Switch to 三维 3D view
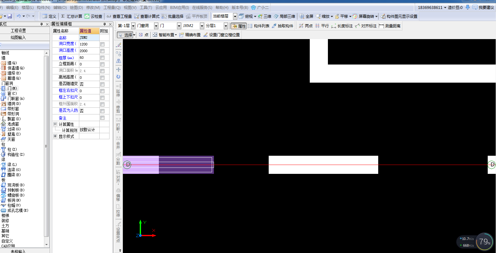The height and width of the screenshot is (253, 496). point(265,16)
